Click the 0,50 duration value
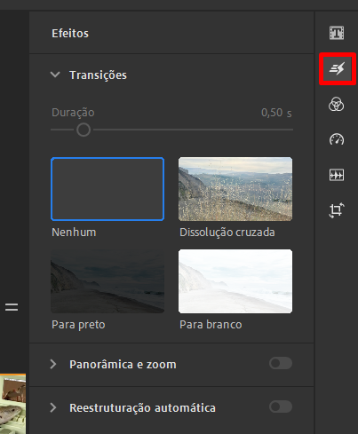The width and height of the screenshot is (358, 434). coord(272,113)
